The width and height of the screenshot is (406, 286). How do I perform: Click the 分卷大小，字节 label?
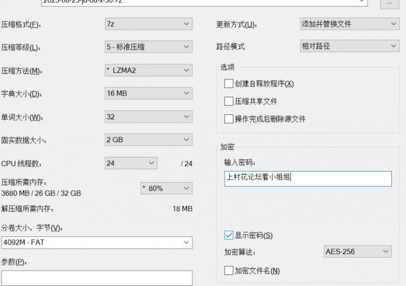click(x=32, y=228)
